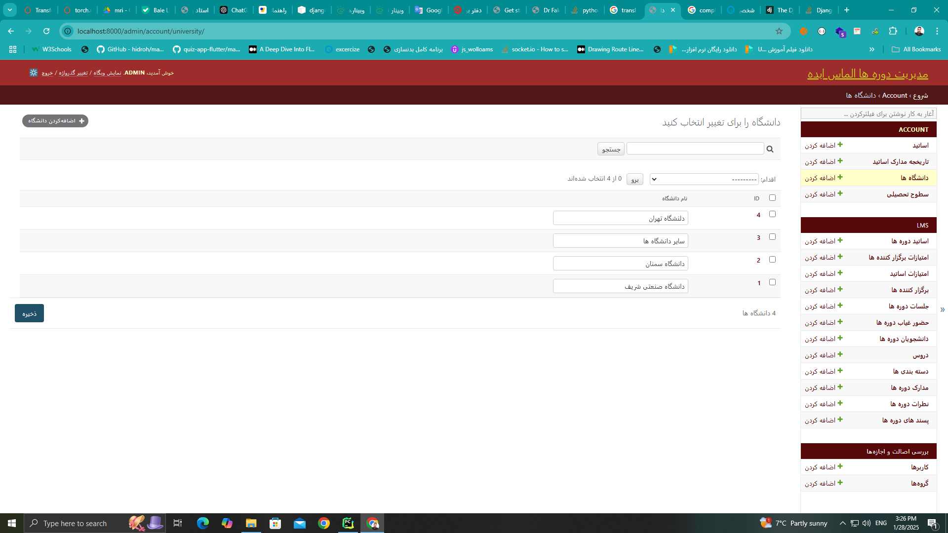Select the checkbox for row ID 4
This screenshot has height=533, width=948.
pyautogui.click(x=772, y=214)
